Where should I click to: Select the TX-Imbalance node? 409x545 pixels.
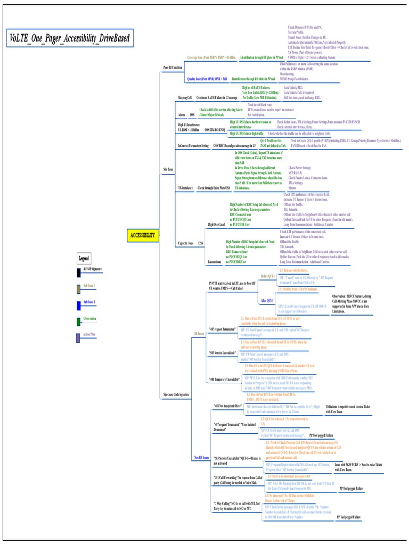coord(185,188)
